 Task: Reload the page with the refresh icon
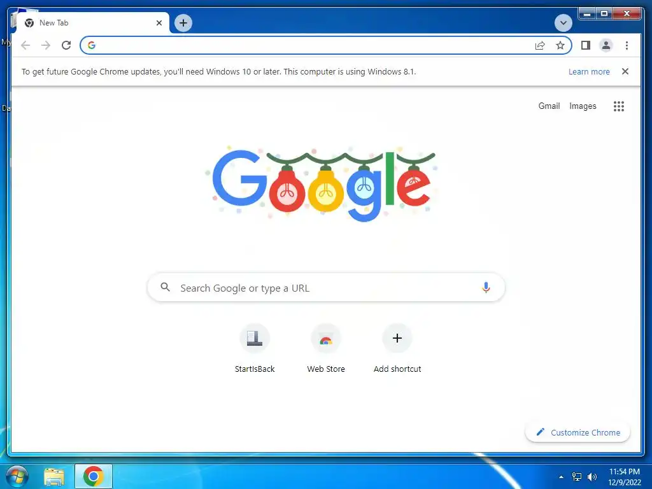click(66, 45)
